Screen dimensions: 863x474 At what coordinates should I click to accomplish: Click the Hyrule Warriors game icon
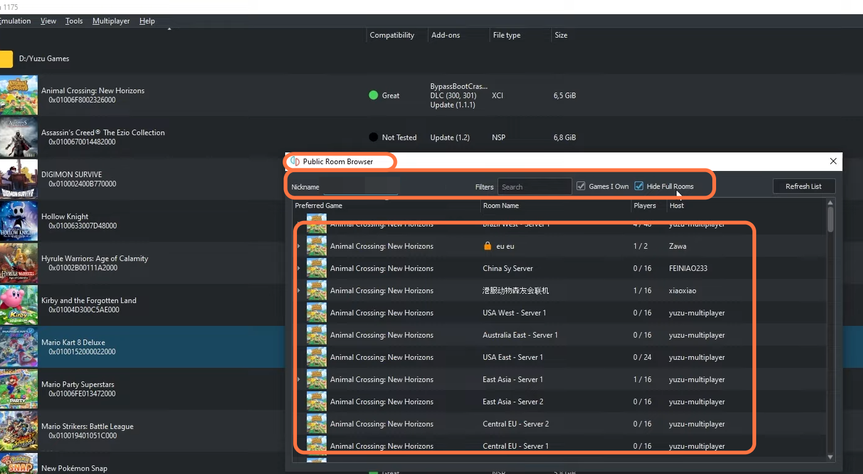point(19,263)
